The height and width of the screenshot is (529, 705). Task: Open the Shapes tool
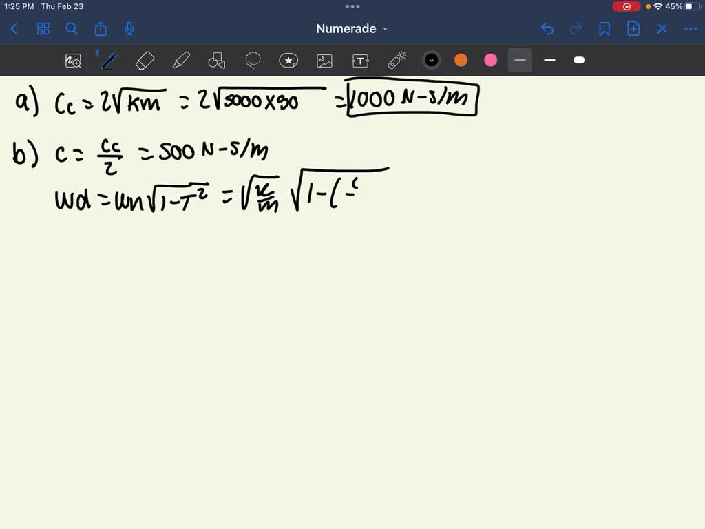217,61
